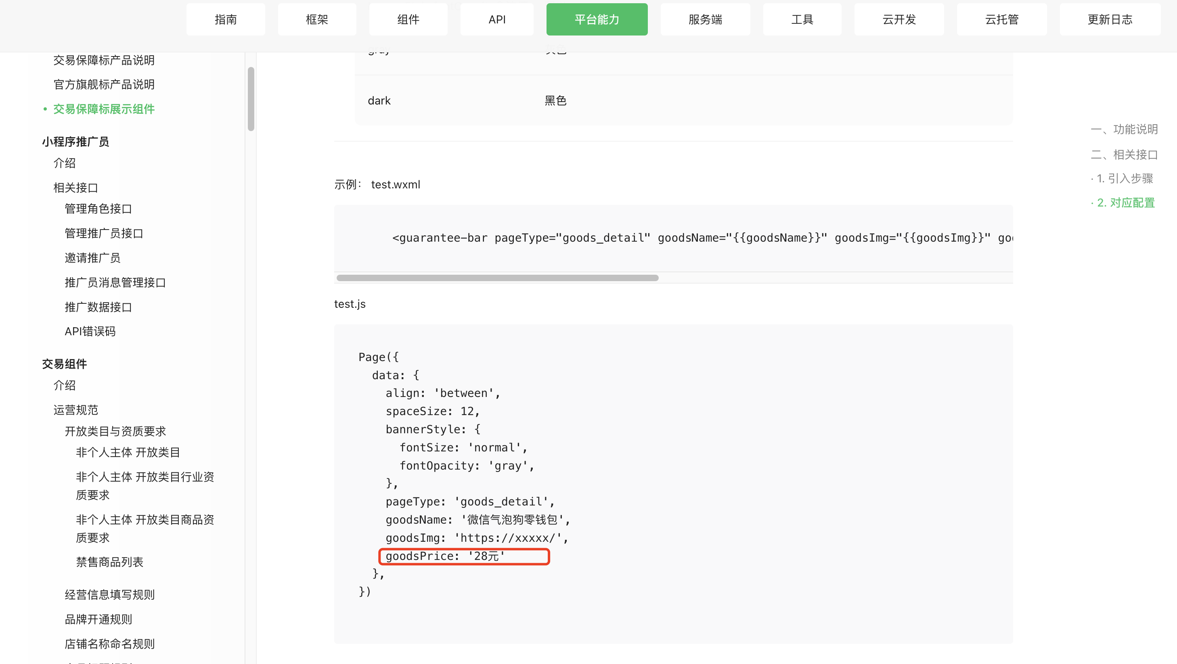
Task: Click the left sidebar vertical scrollbar
Action: 251,99
